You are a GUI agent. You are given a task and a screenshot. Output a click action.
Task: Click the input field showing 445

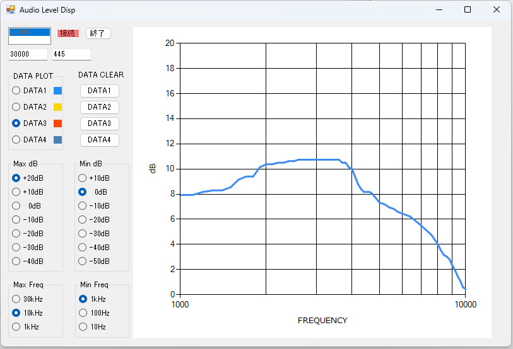point(71,55)
